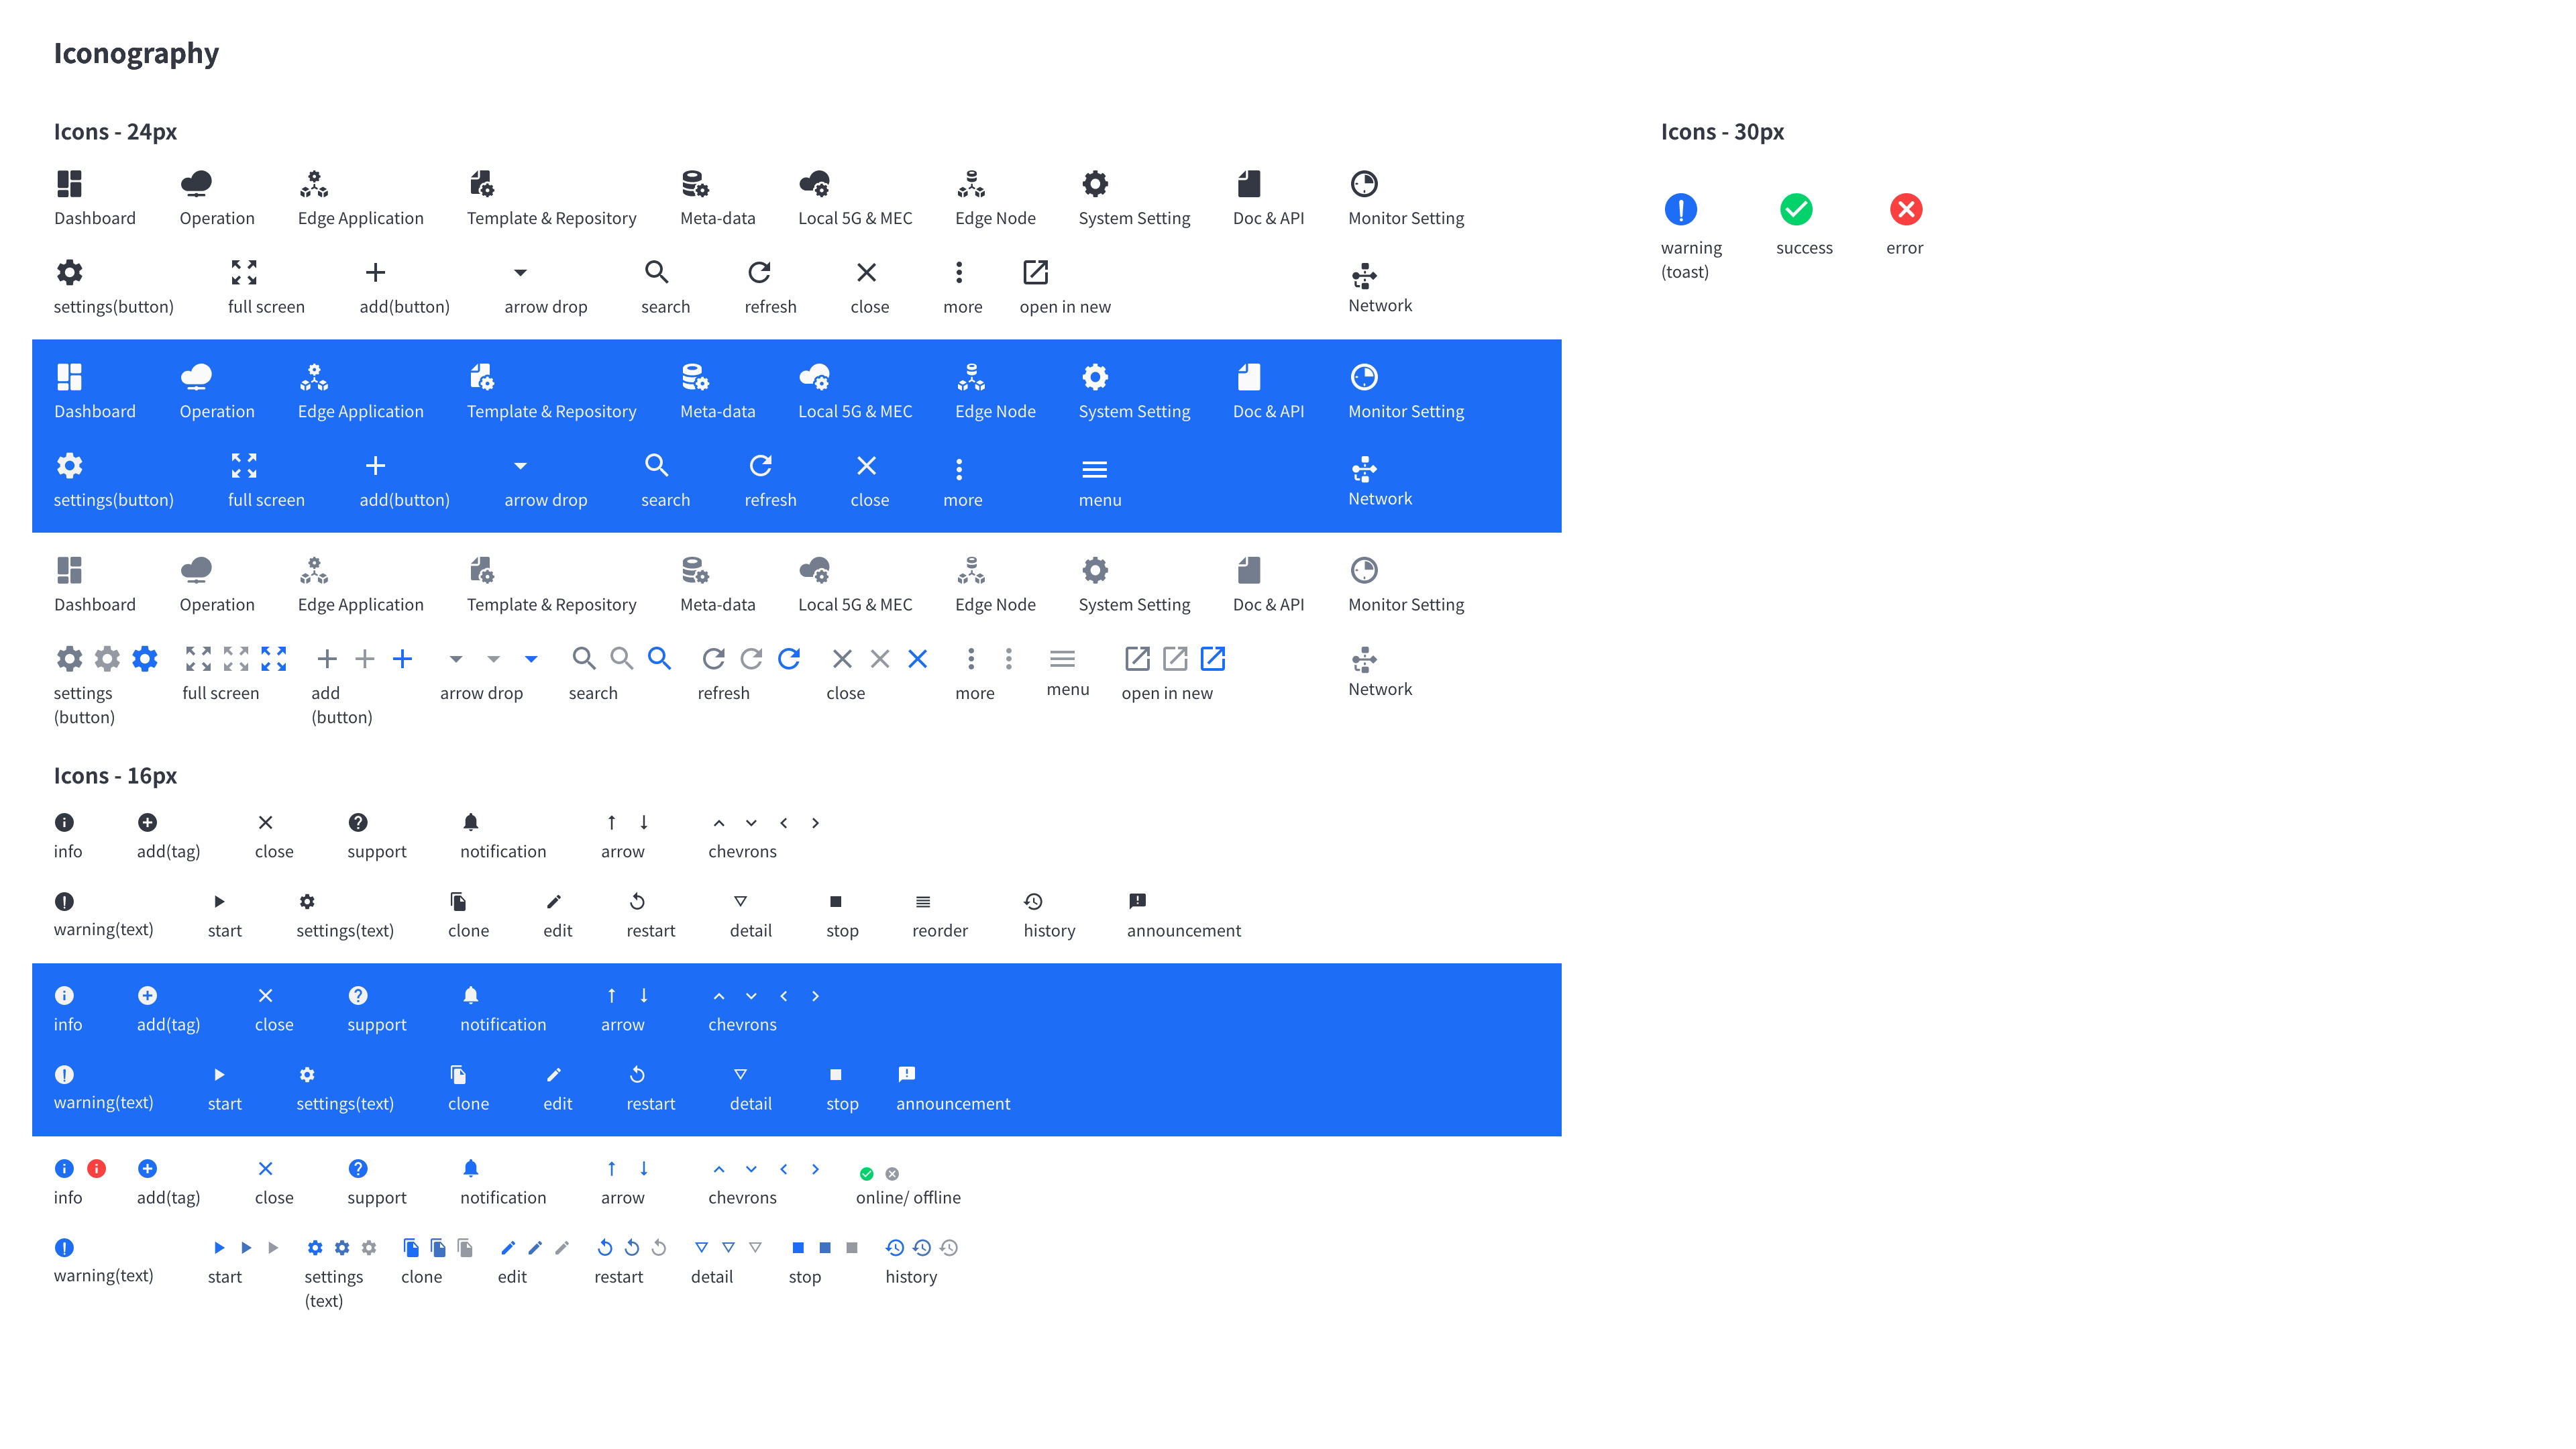Click the white arrow drop caret on blue band
2576x1449 pixels.
[x=520, y=465]
